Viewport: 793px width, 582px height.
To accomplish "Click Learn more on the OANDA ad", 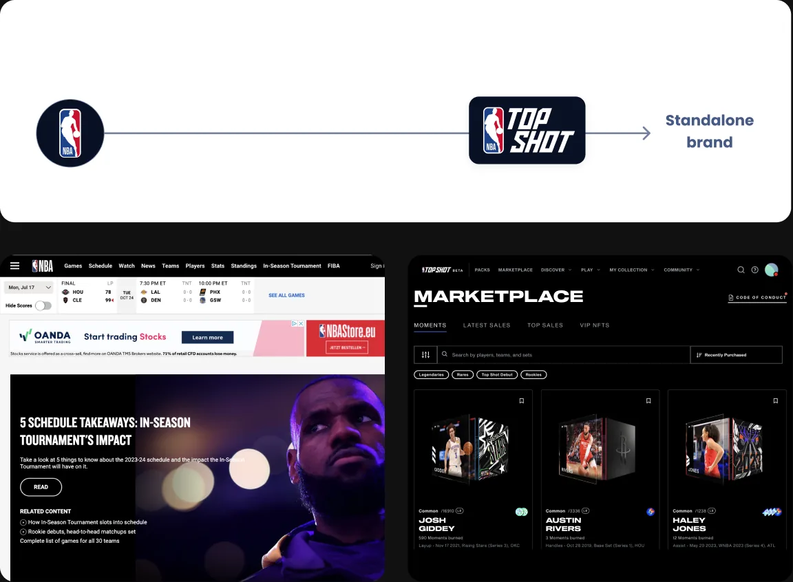I will [207, 338].
